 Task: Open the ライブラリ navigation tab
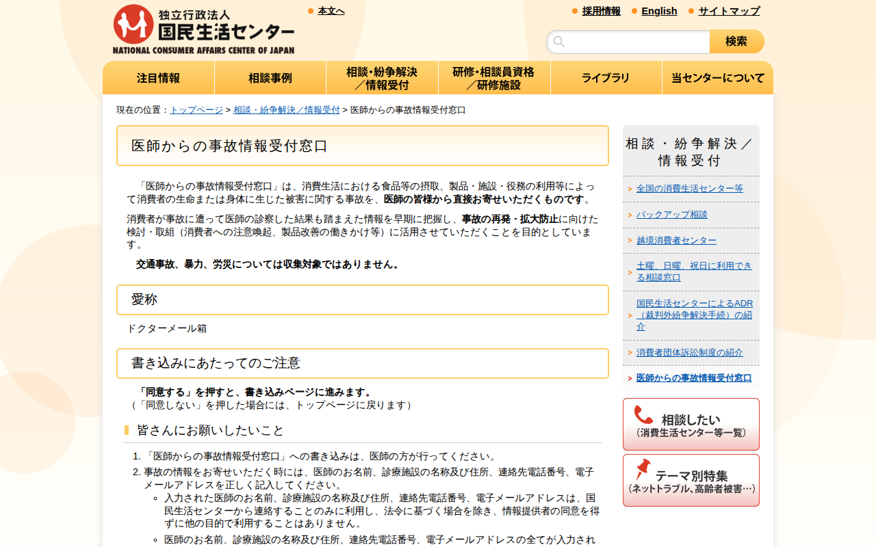[606, 78]
